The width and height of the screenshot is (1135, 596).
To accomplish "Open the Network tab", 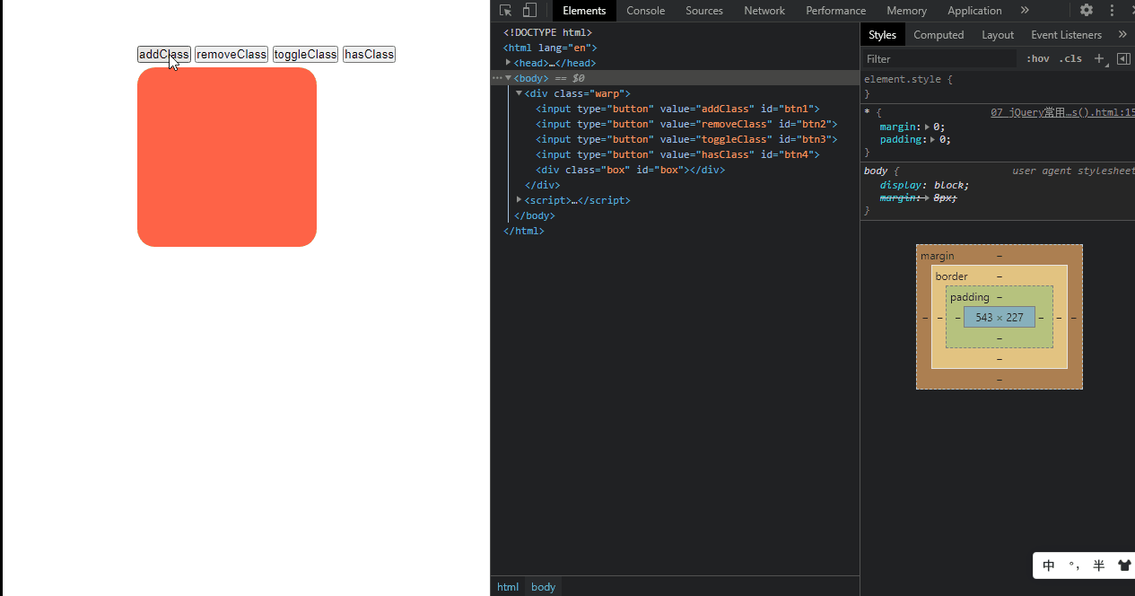I will (x=764, y=11).
